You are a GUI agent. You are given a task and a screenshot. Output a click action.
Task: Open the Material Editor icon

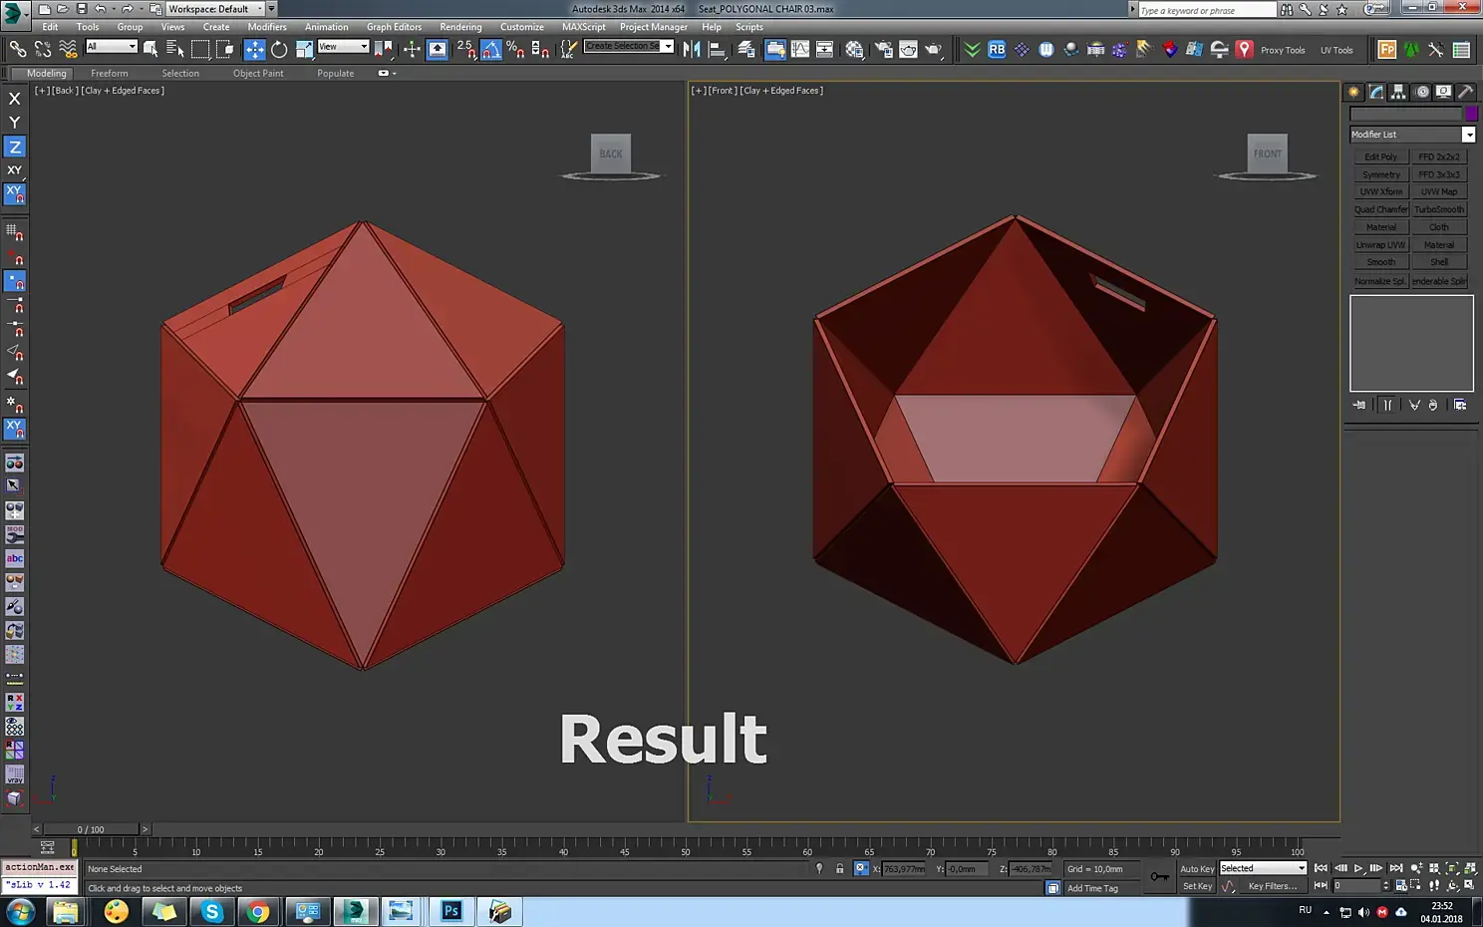(x=854, y=49)
